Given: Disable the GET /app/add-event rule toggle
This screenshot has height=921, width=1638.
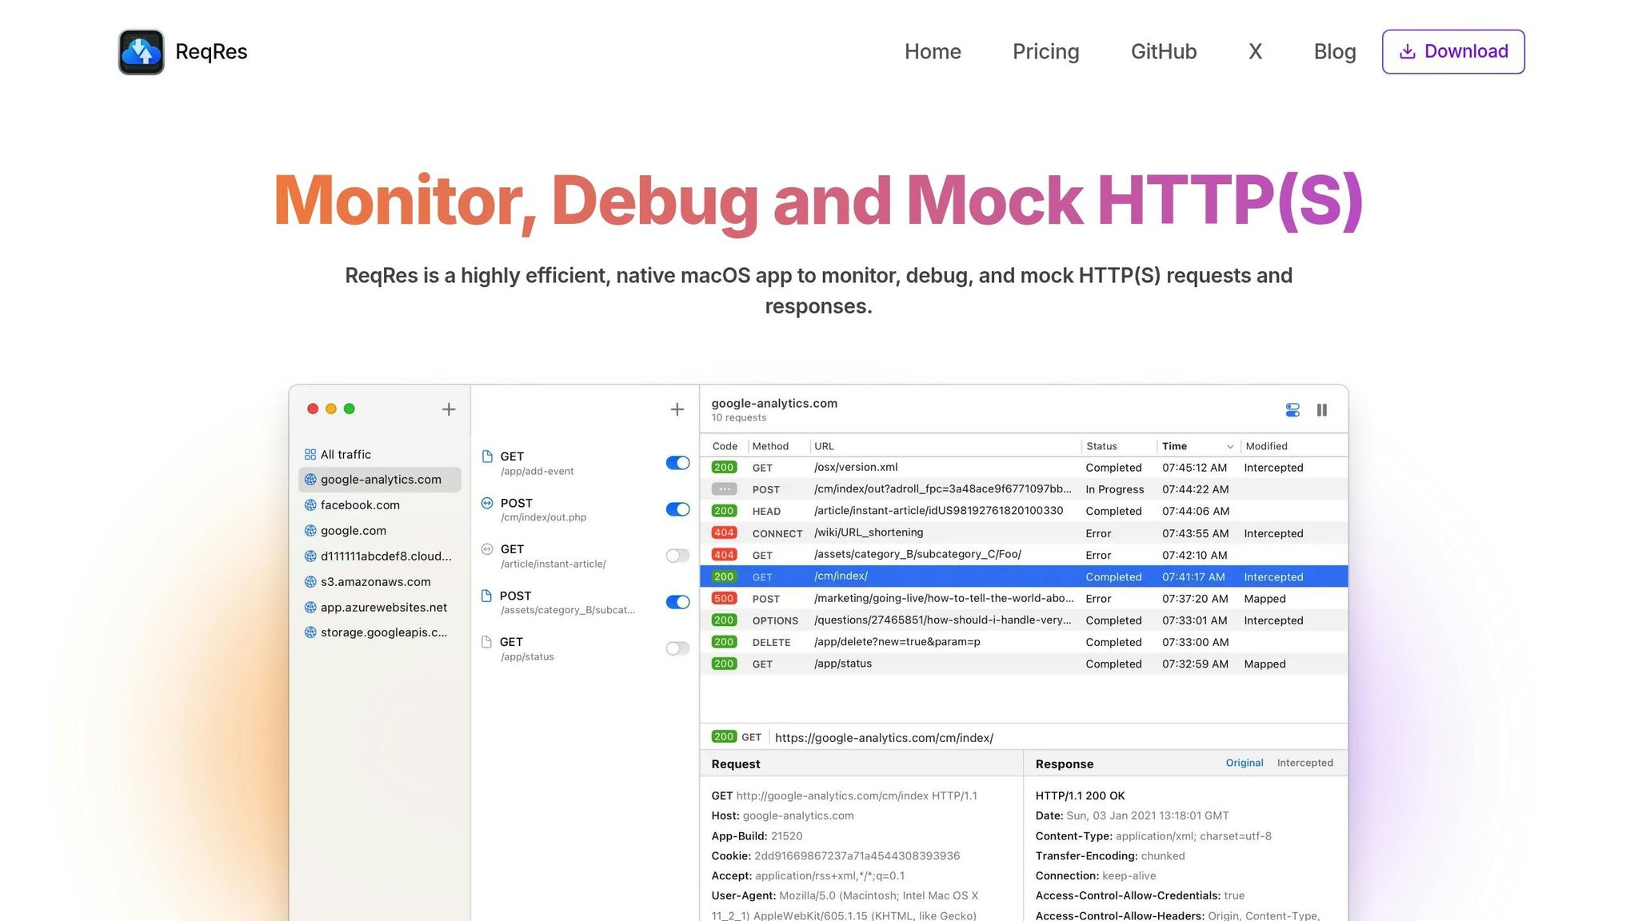Looking at the screenshot, I should [677, 463].
